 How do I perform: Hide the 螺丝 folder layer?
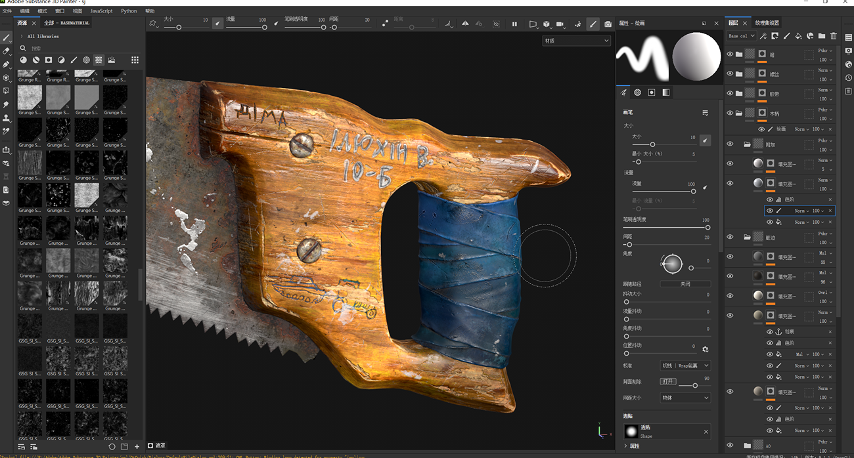coord(730,73)
